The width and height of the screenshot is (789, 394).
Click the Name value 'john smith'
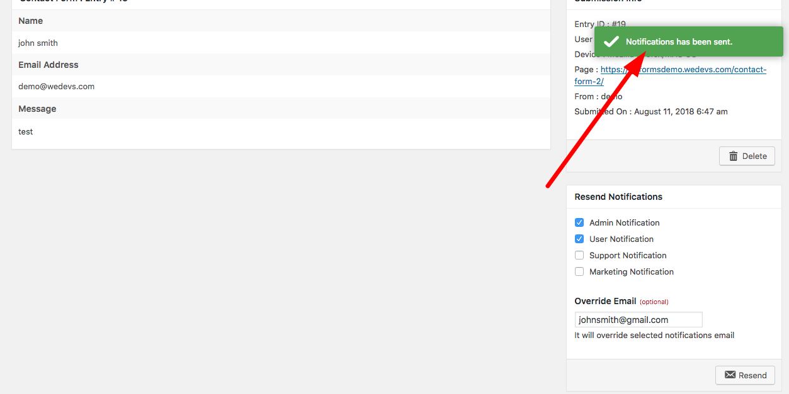click(x=38, y=43)
